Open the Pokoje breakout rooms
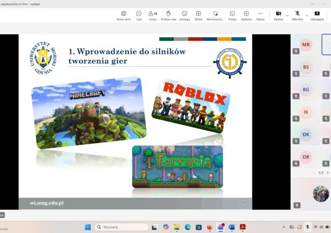This screenshot has height=233, width=331. point(232,15)
